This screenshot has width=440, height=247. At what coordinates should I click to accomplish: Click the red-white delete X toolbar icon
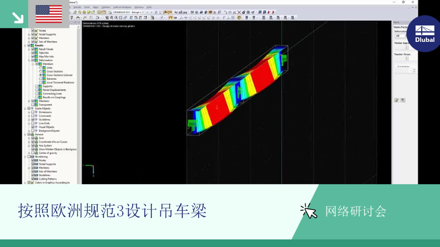239,12
